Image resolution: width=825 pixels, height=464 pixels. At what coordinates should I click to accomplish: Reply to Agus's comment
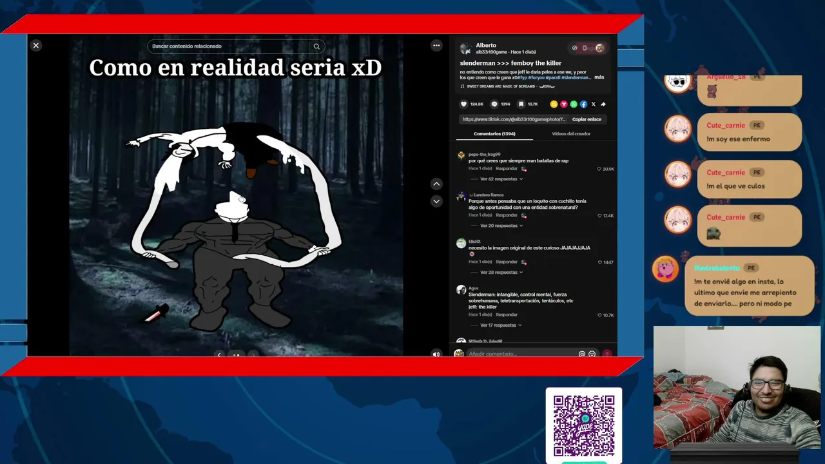click(x=507, y=314)
